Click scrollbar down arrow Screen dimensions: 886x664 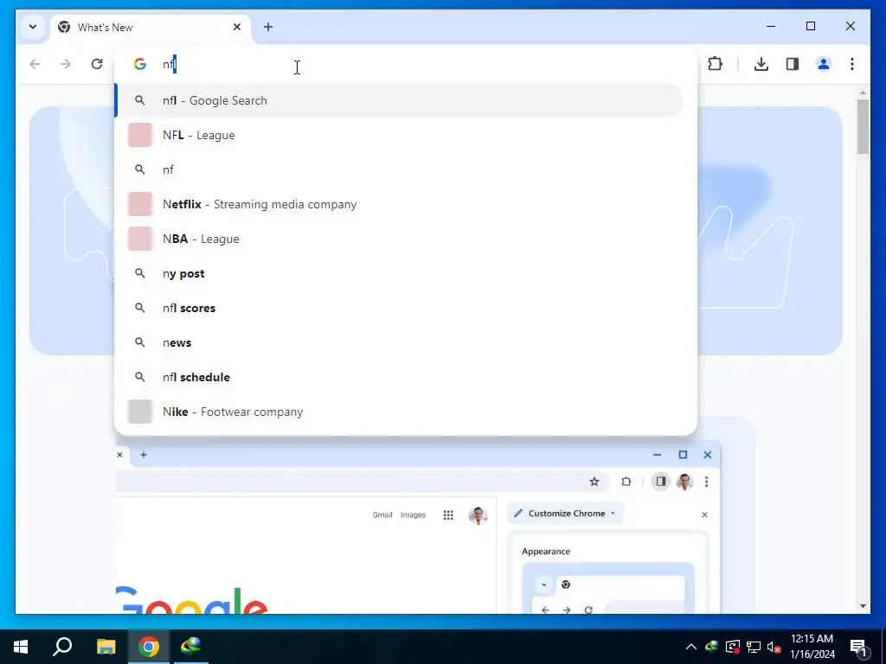pyautogui.click(x=863, y=606)
